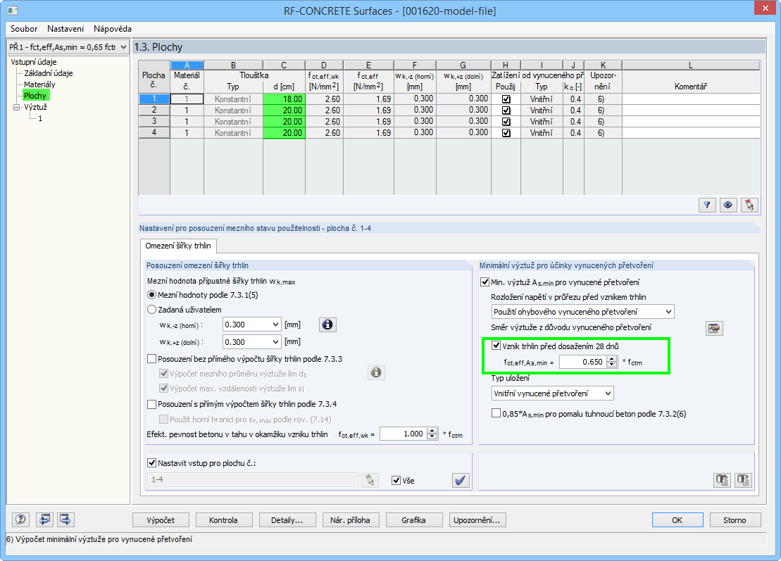This screenshot has height=561, width=781.
Task: Uncheck Použij checkbox in row 4
Action: click(506, 133)
